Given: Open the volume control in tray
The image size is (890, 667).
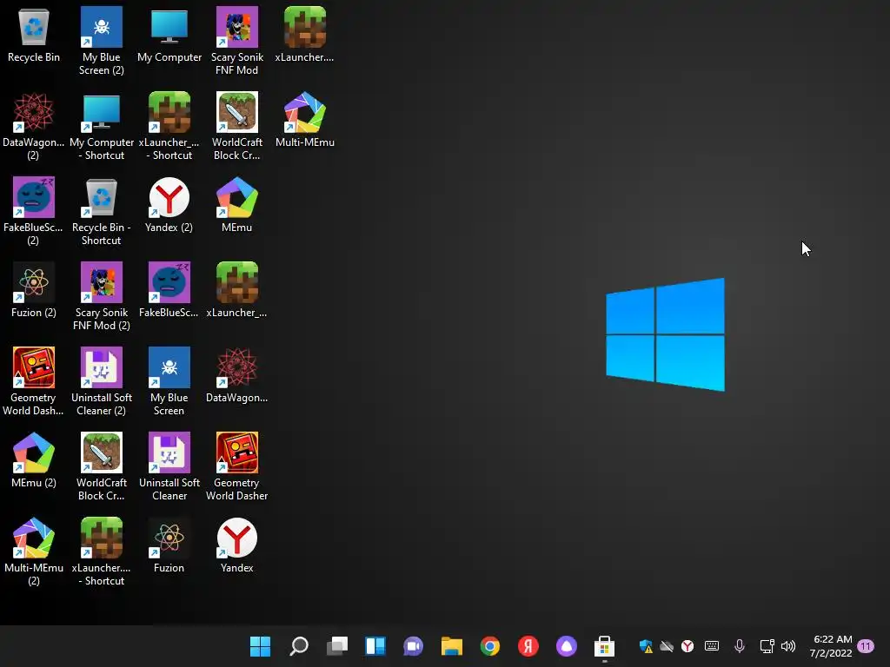Looking at the screenshot, I should tap(787, 646).
